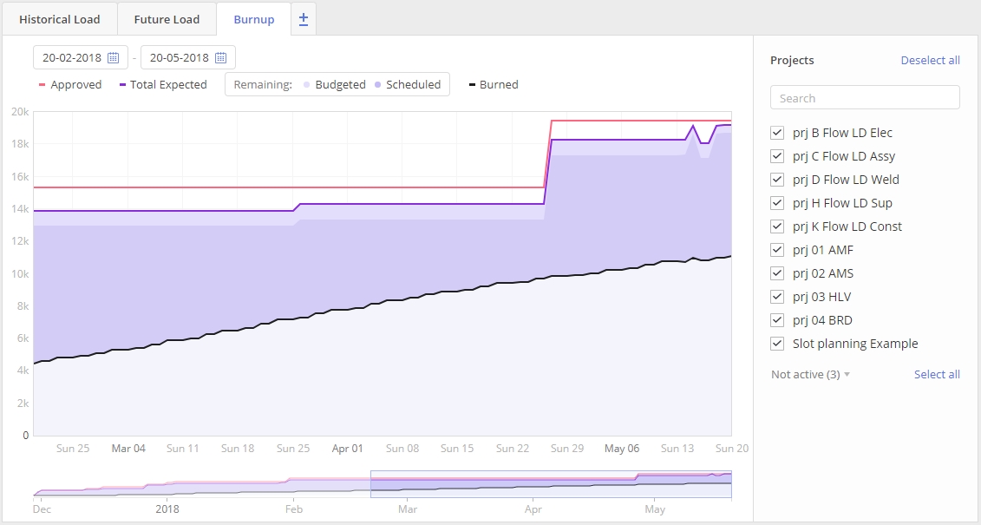This screenshot has height=525, width=981.
Task: Click Apr on the overview timeline
Action: [533, 509]
